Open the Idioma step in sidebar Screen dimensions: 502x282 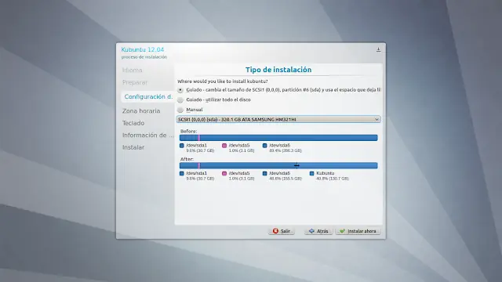pyautogui.click(x=133, y=70)
